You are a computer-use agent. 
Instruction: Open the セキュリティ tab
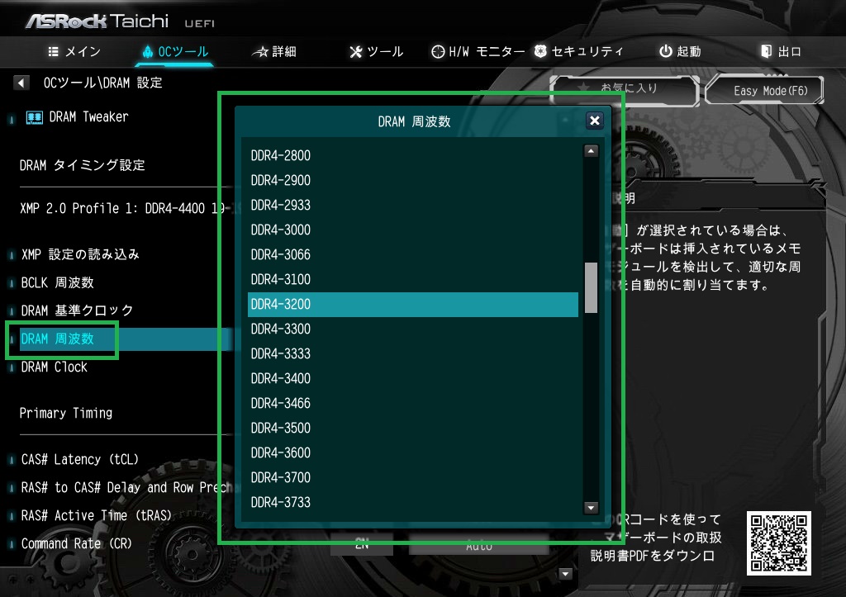pyautogui.click(x=578, y=51)
